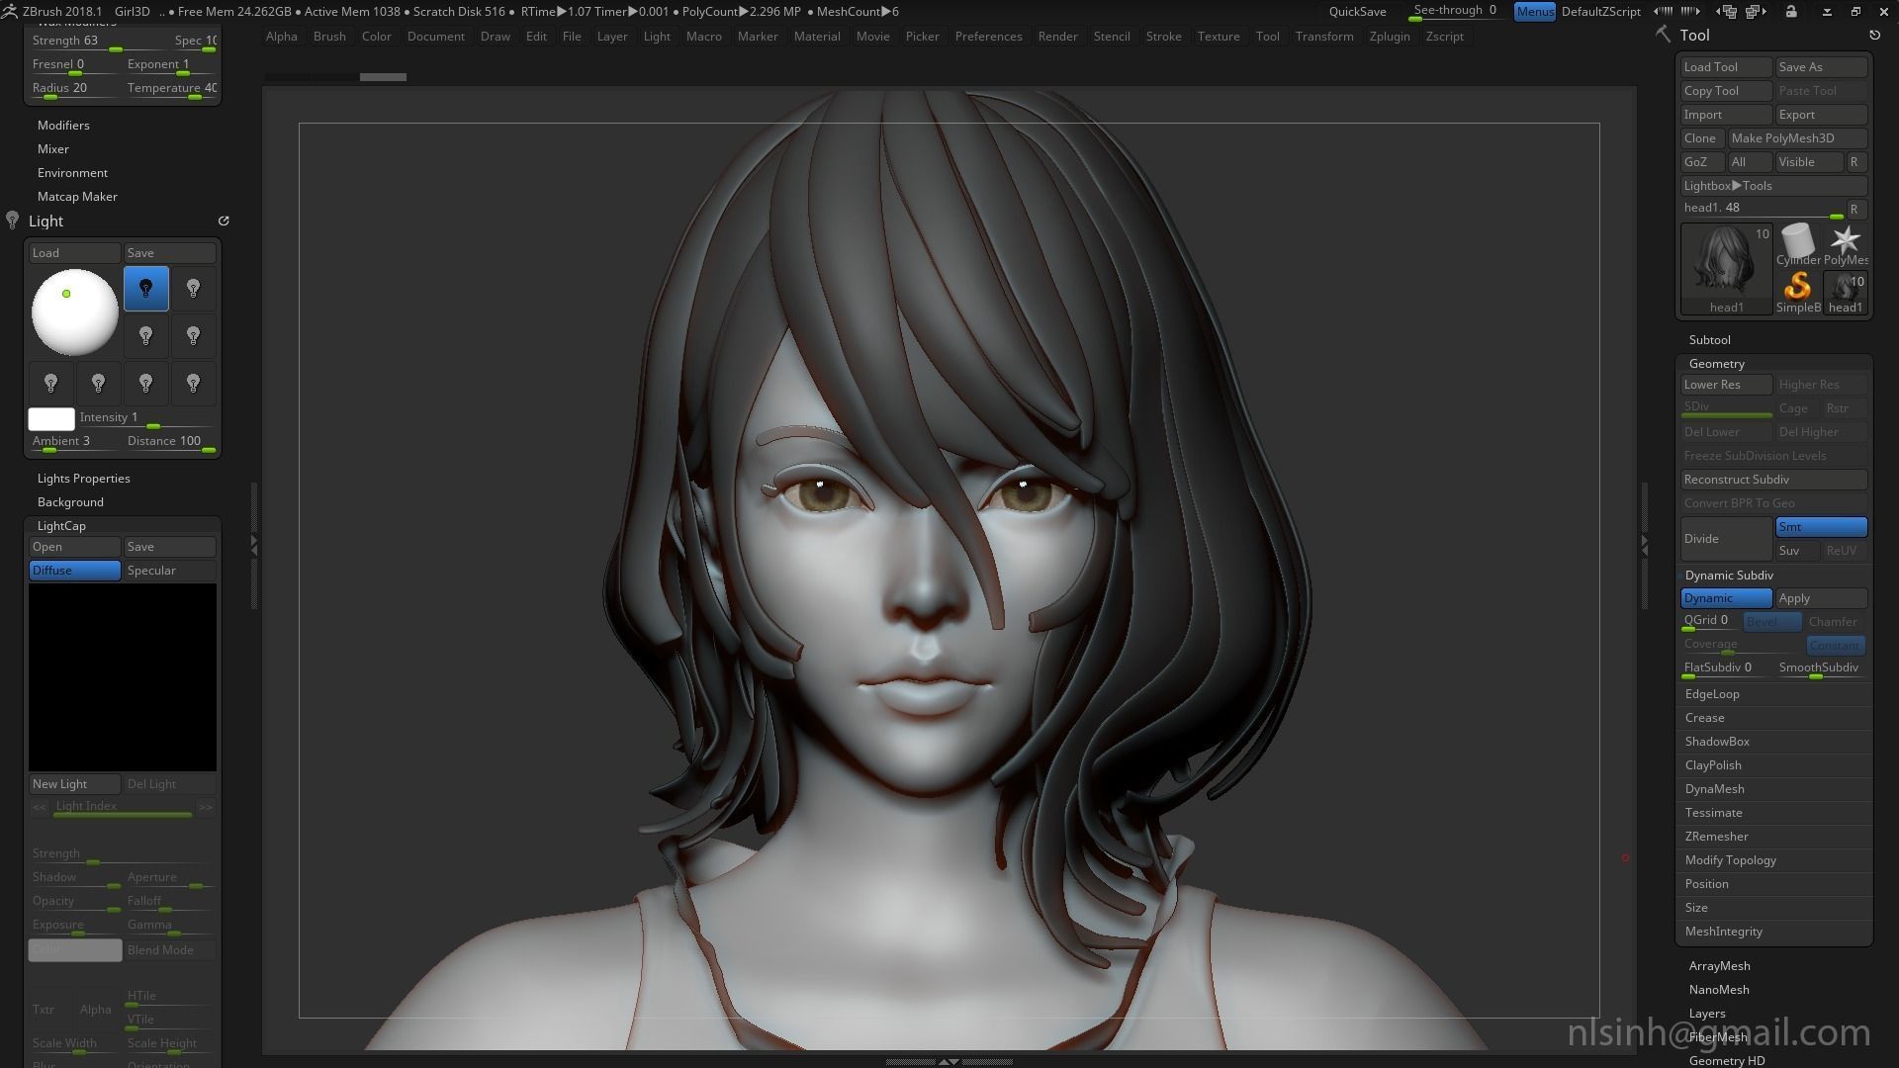Open the Zplugin menu
Image resolution: width=1899 pixels, height=1068 pixels.
pos(1389,37)
